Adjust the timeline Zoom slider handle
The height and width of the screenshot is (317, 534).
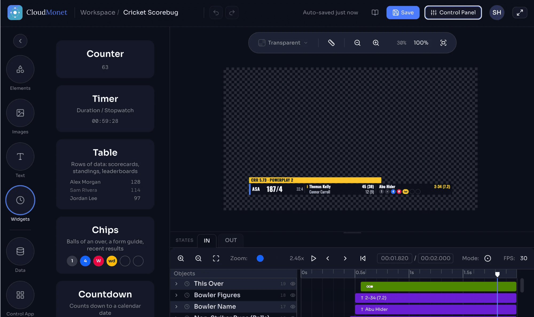[260, 258]
